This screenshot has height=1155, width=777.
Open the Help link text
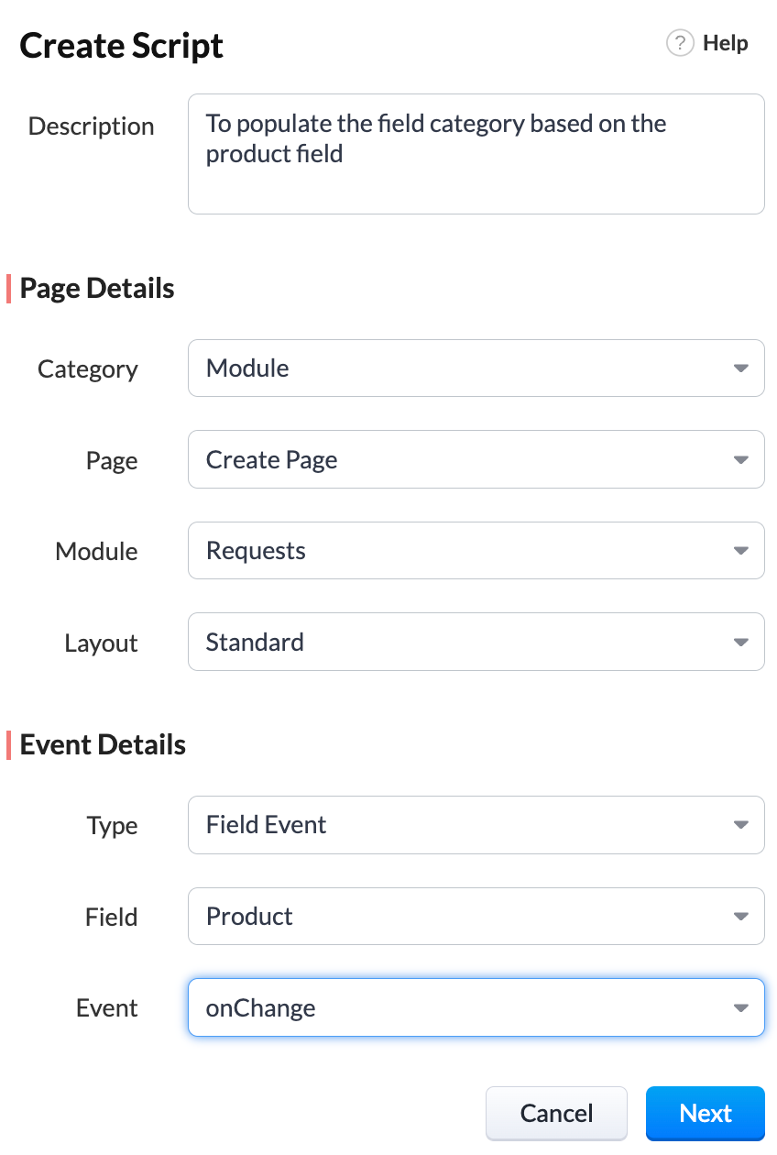[x=726, y=43]
